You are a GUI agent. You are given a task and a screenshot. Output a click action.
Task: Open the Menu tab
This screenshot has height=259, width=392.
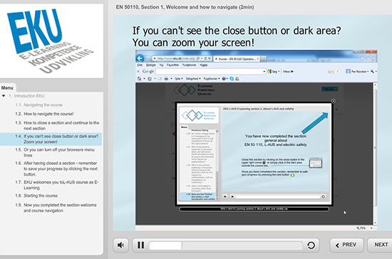tap(7, 88)
